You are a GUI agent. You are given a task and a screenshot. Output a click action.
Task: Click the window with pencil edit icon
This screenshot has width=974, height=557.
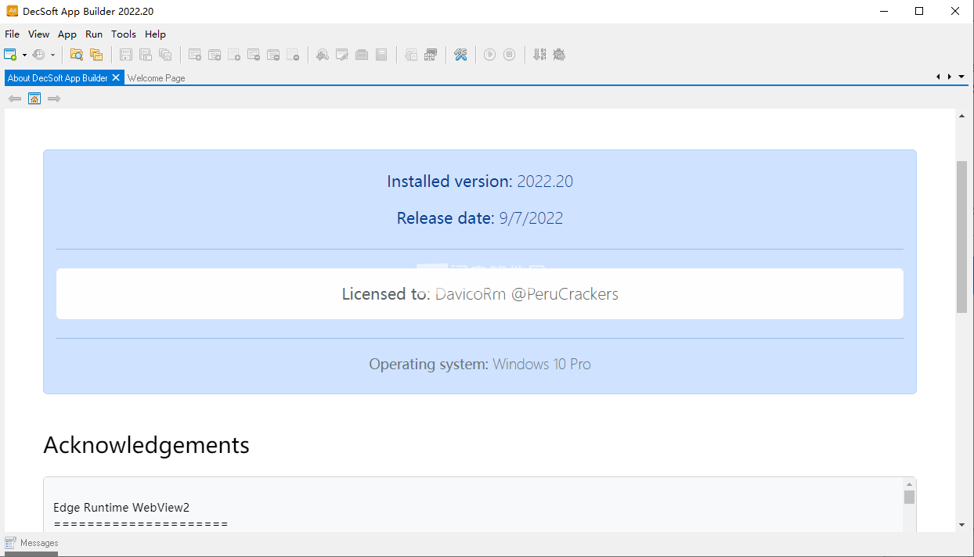pyautogui.click(x=342, y=55)
